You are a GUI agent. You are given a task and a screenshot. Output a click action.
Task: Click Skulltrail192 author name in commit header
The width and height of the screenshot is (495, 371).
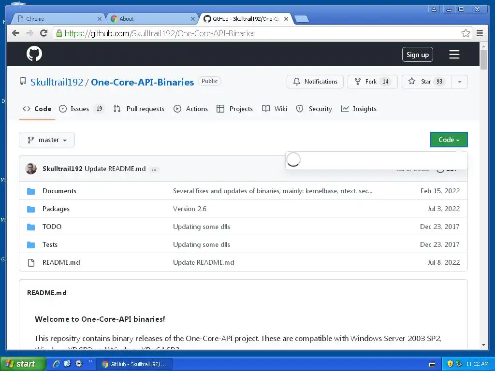click(x=62, y=169)
